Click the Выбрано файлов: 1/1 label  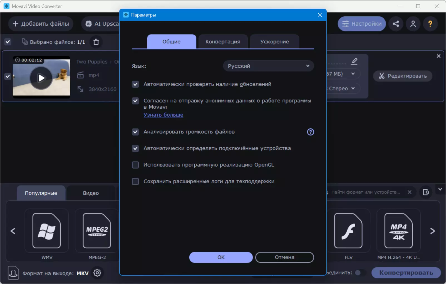58,42
